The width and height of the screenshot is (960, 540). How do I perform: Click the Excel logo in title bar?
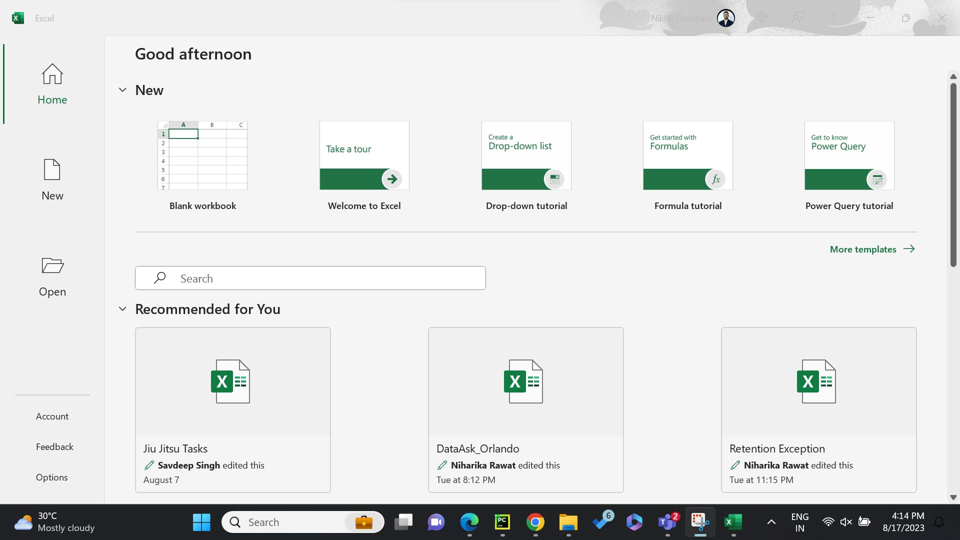tap(18, 18)
